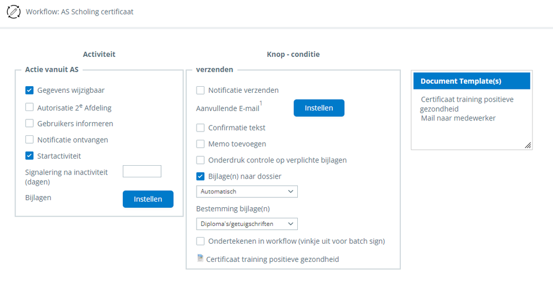The height and width of the screenshot is (300, 553).
Task: Toggle the Gegevens wijzigbaar checkbox
Action: (30, 91)
